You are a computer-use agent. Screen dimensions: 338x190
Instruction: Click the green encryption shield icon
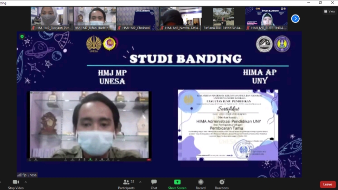(x=22, y=37)
